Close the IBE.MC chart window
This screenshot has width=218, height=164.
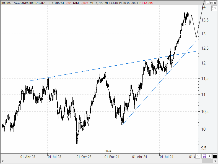(x=215, y=3)
